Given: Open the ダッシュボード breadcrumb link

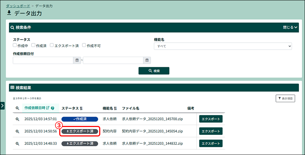Looking at the screenshot, I should click(18, 6).
